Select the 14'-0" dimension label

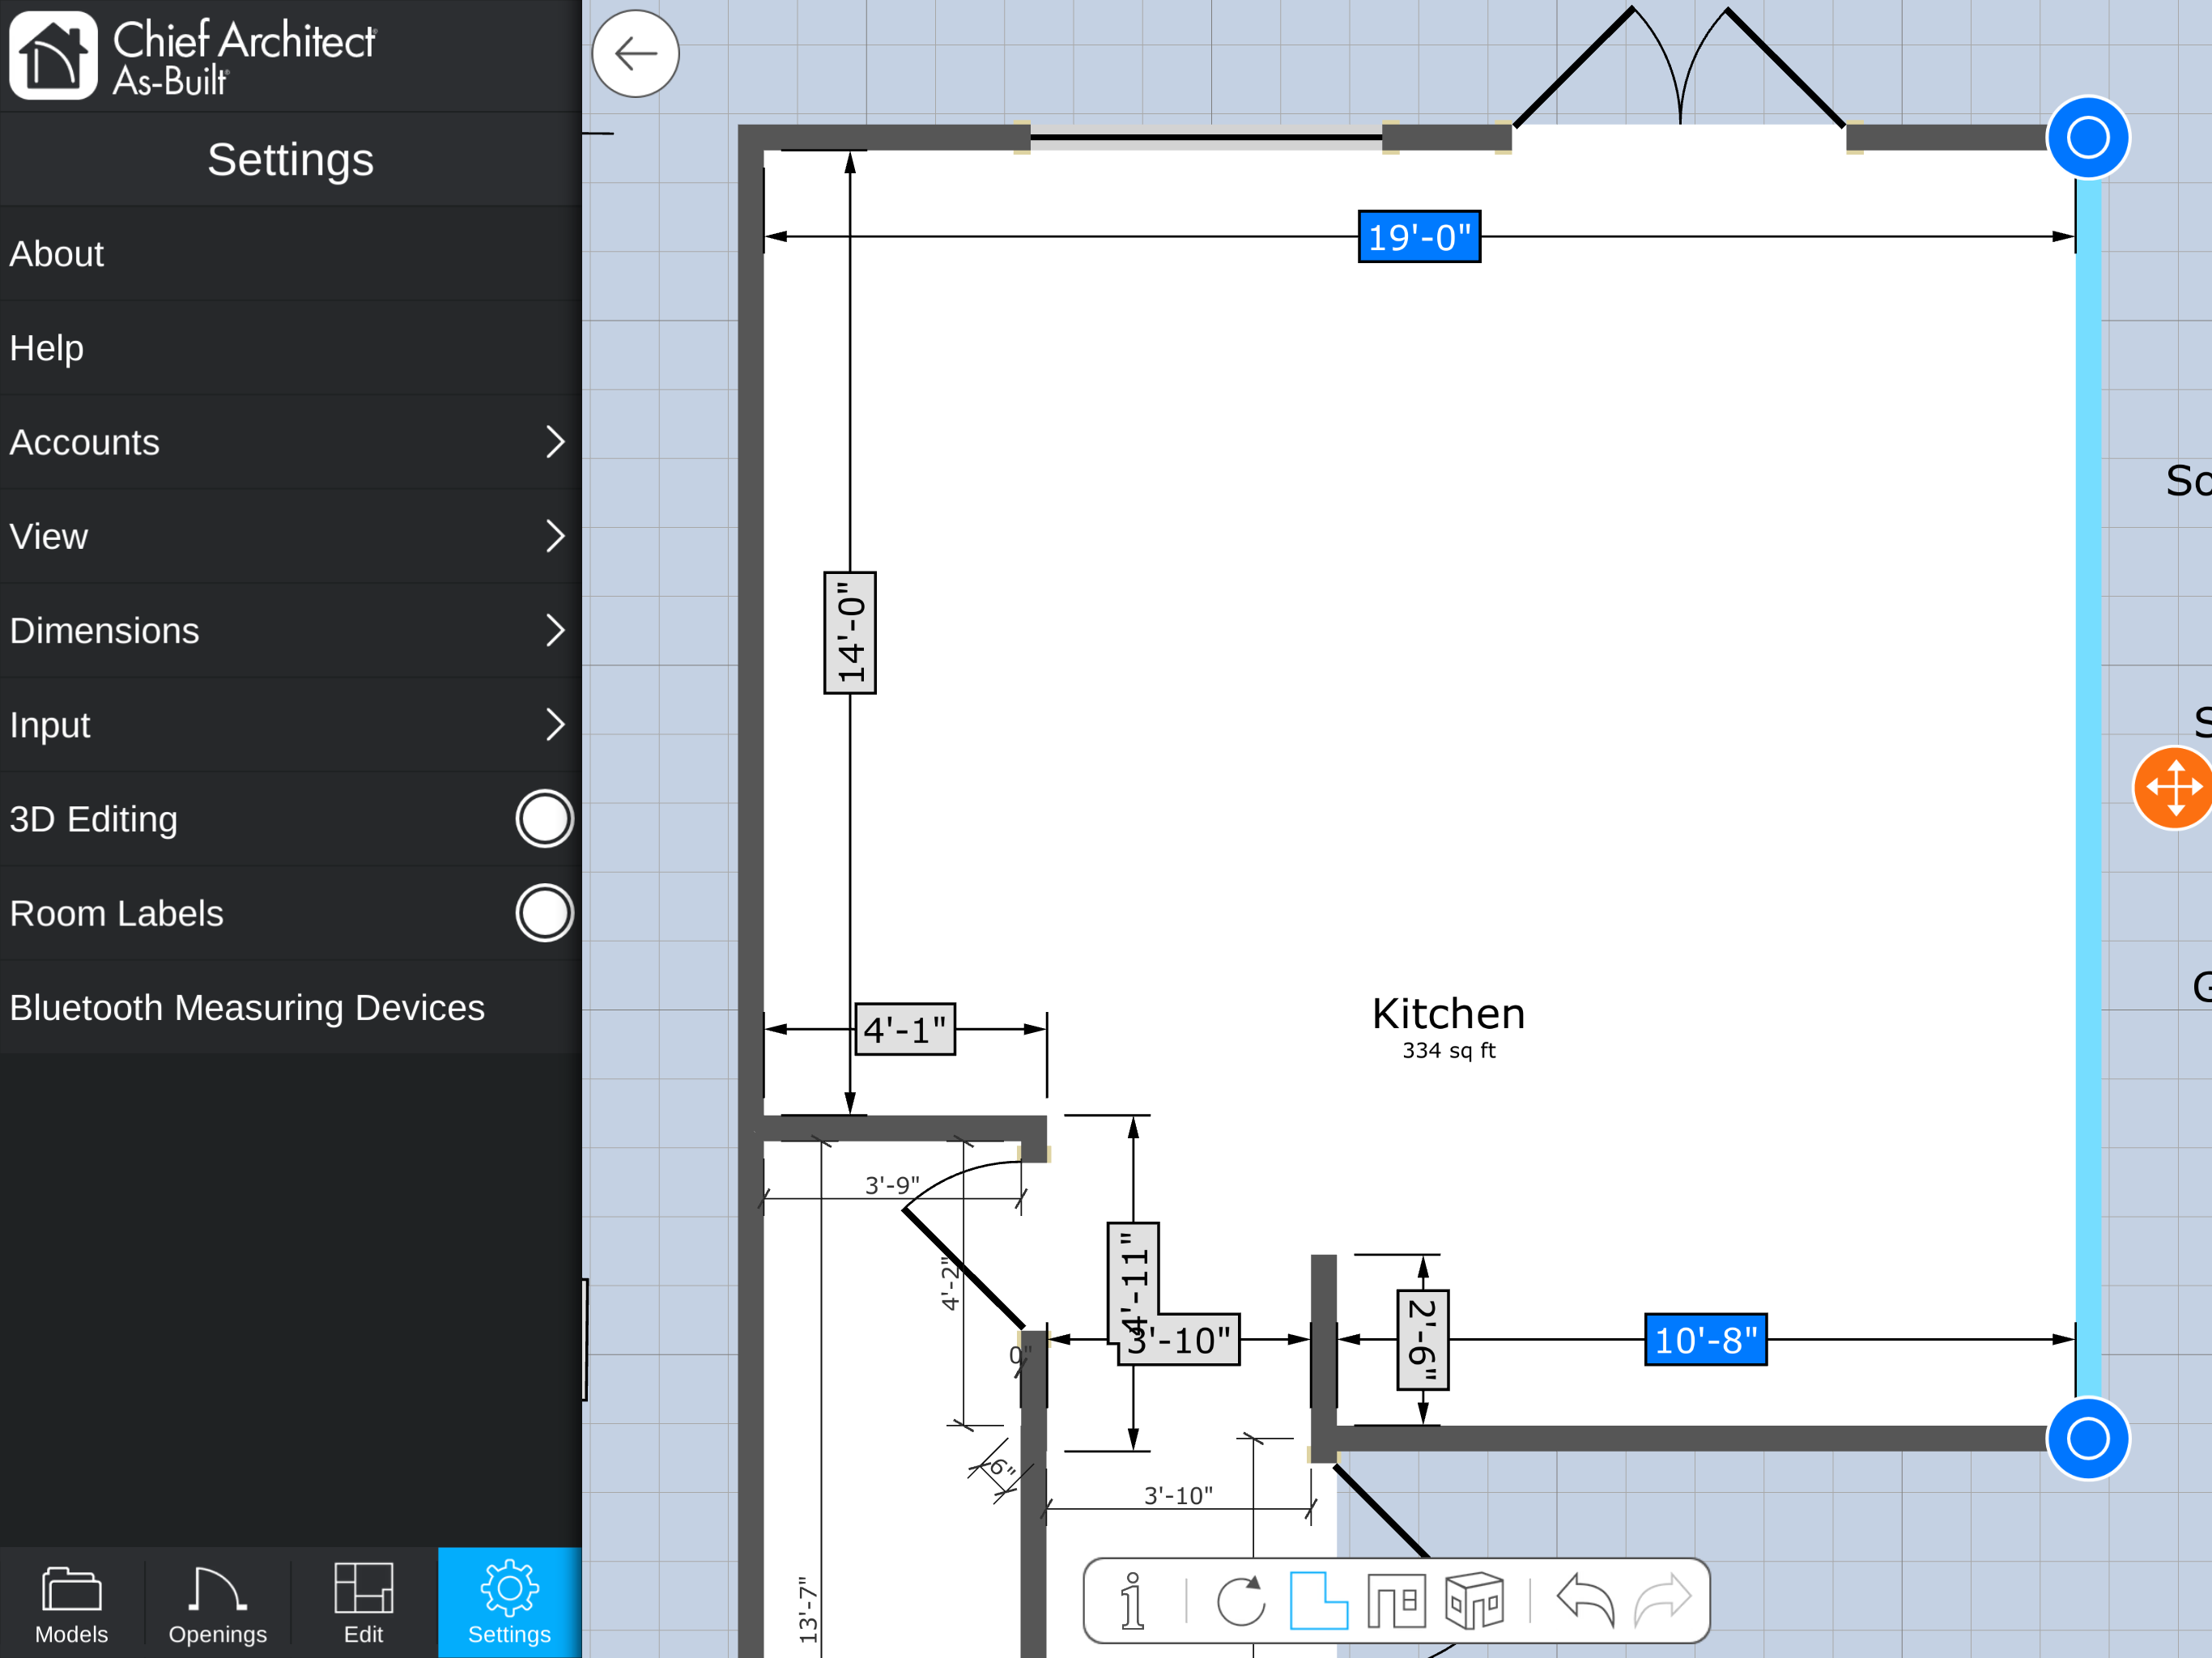(x=850, y=633)
